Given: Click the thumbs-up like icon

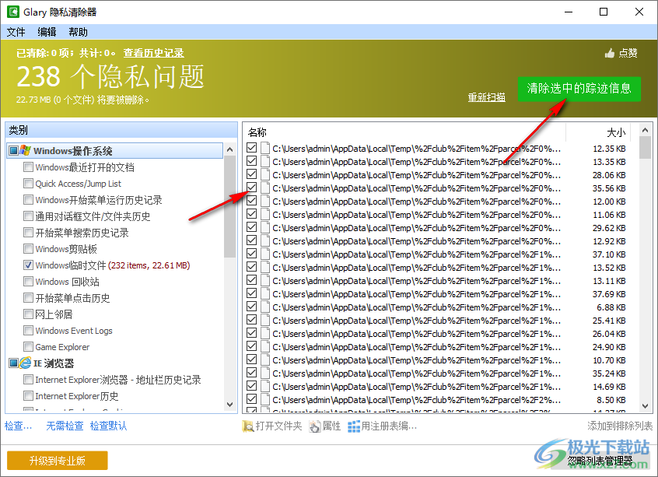Looking at the screenshot, I should coord(610,53).
